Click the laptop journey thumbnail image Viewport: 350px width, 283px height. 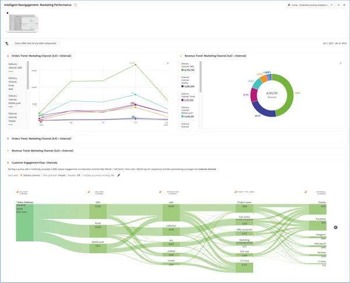(22, 23)
